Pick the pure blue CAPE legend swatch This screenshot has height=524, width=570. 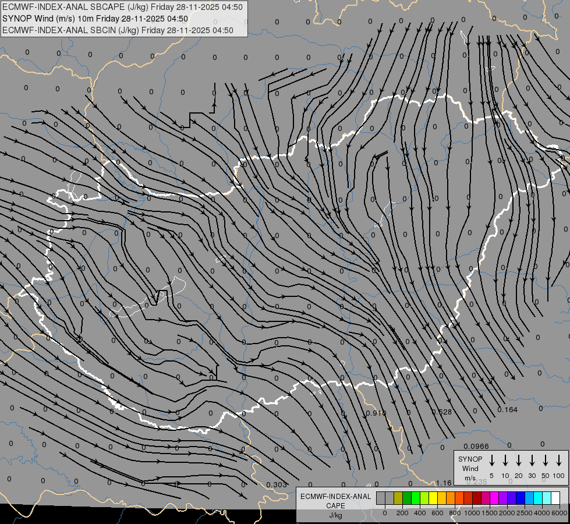[521, 498]
